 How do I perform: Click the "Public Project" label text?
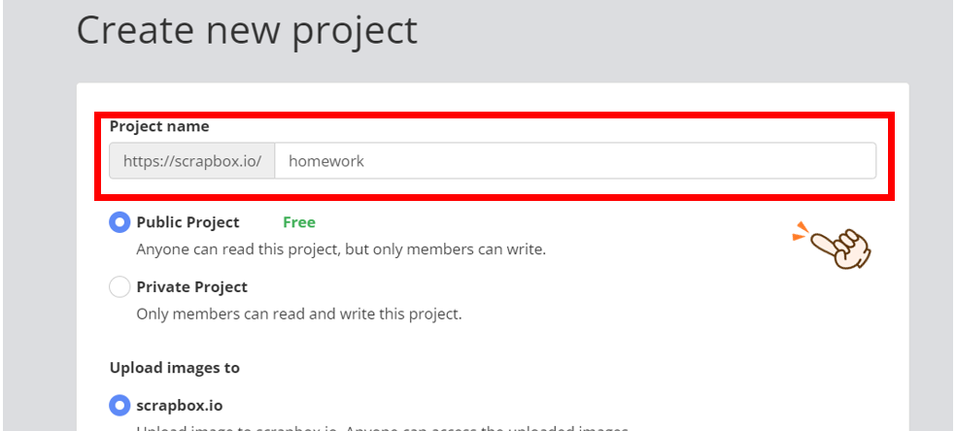pos(188,222)
